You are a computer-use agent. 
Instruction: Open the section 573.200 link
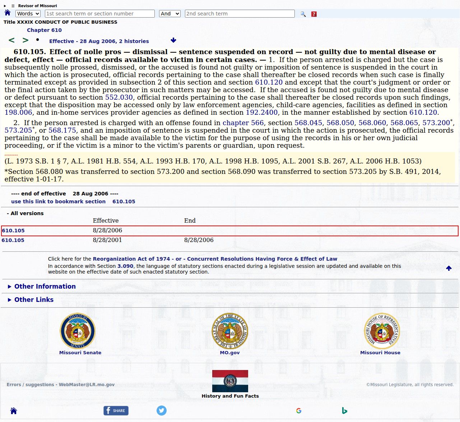pyautogui.click(x=436, y=123)
